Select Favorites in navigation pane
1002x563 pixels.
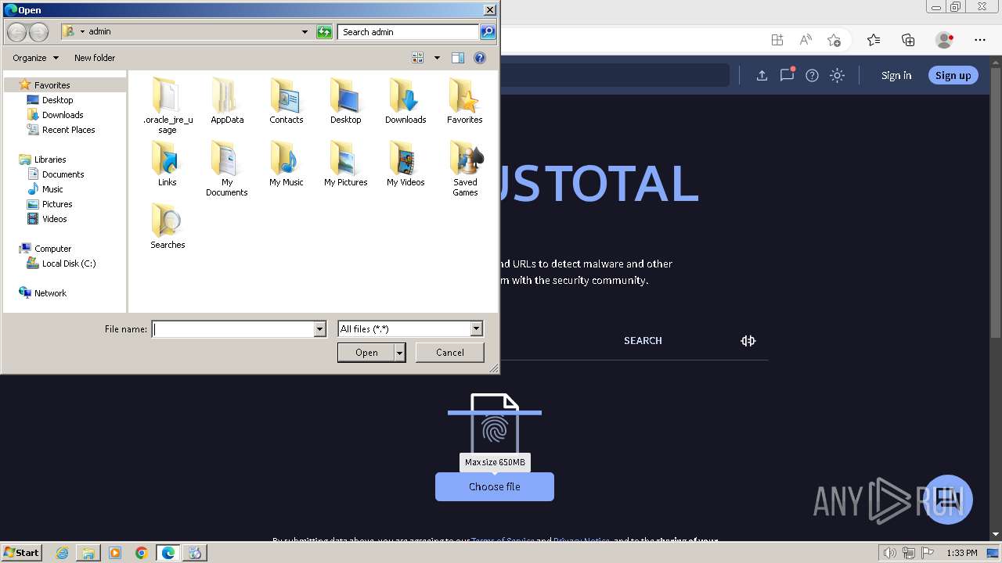point(52,84)
